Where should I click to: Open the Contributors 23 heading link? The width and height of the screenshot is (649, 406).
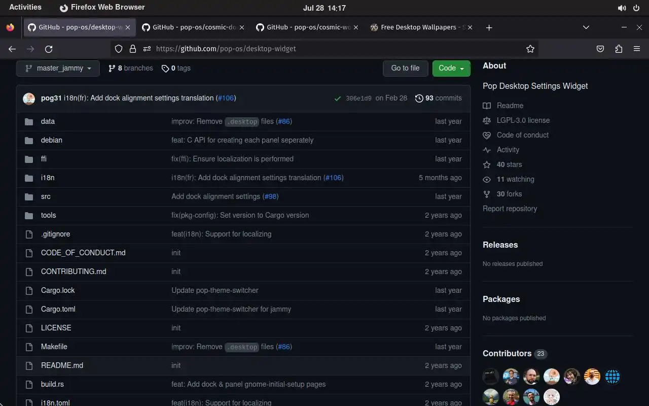515,354
